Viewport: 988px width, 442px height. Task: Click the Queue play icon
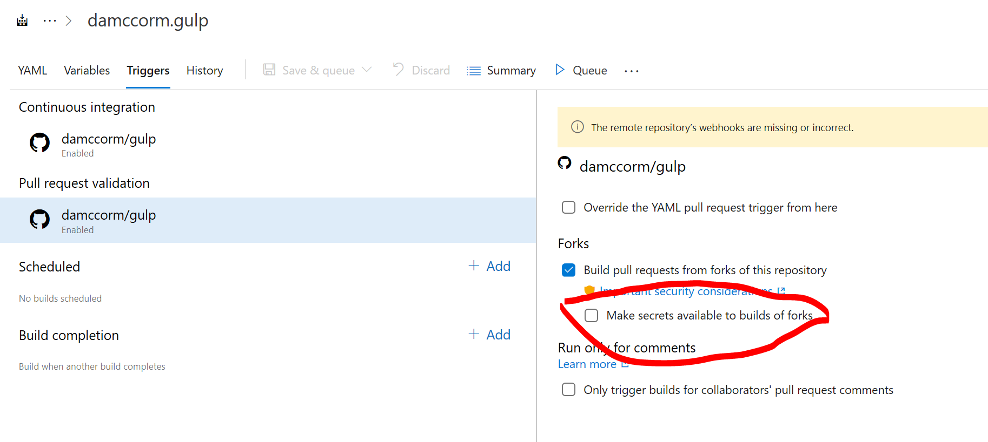560,70
